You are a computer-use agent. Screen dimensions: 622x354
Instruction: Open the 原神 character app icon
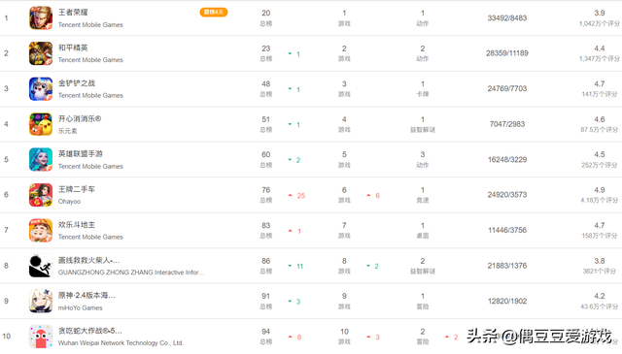pos(41,301)
